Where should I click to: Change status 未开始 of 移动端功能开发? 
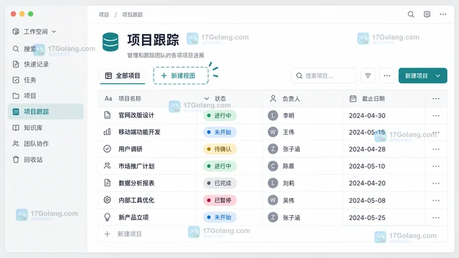219,132
